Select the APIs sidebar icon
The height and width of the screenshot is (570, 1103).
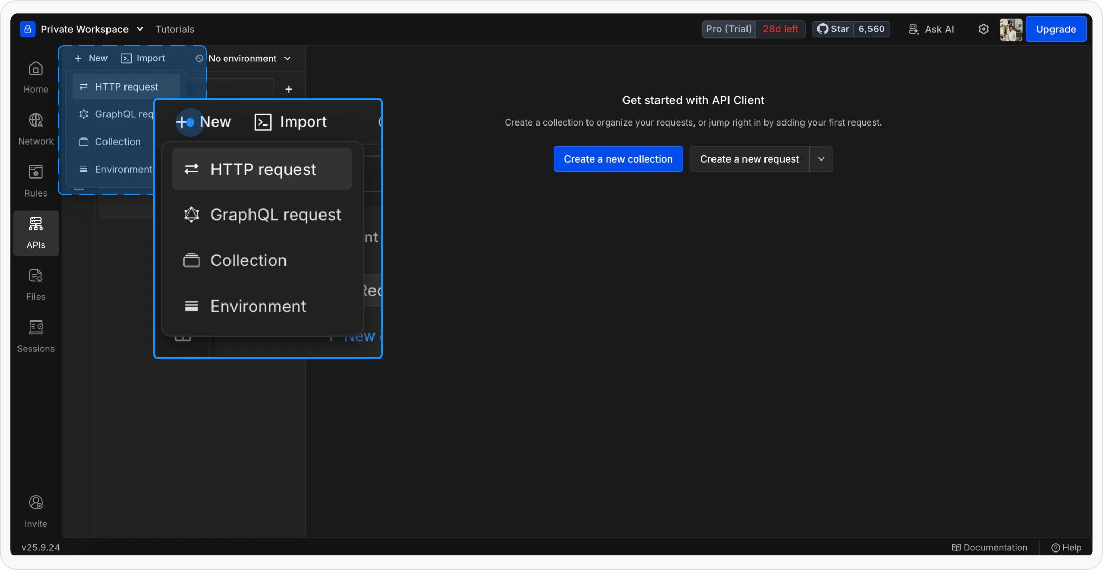(35, 233)
